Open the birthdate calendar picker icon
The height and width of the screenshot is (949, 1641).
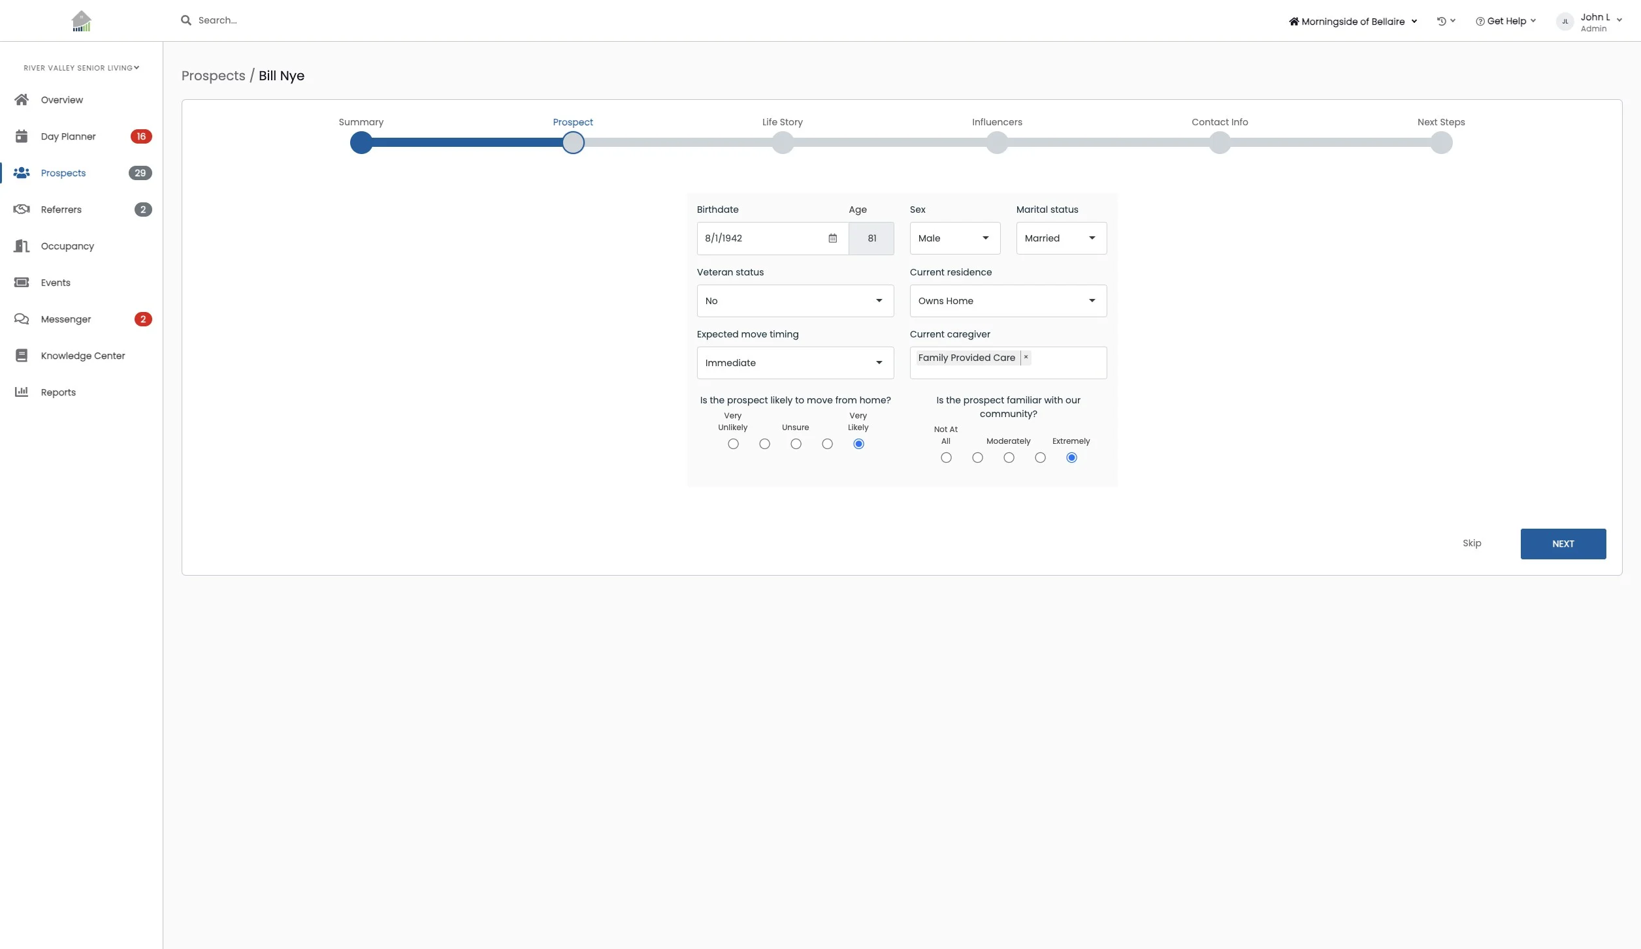pyautogui.click(x=832, y=238)
